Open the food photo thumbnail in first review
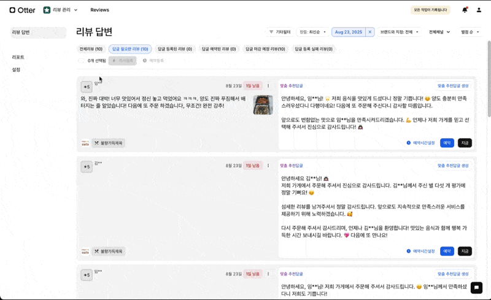491x300 pixels. coord(263,105)
